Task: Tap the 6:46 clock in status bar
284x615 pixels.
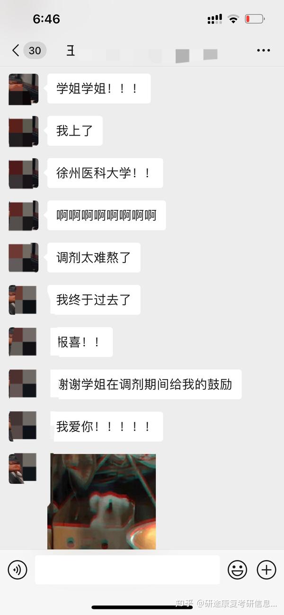Action: coord(46,19)
